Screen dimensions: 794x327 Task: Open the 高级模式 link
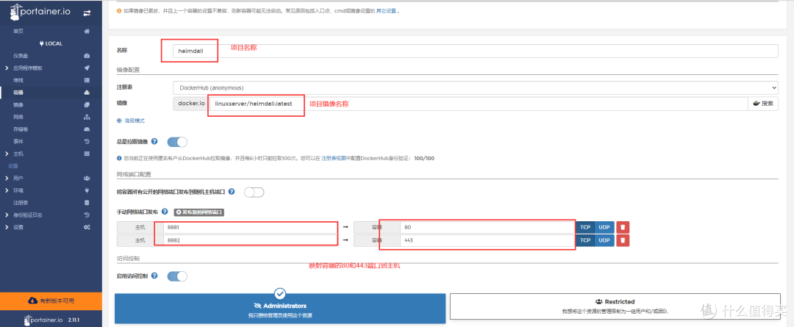coord(131,121)
